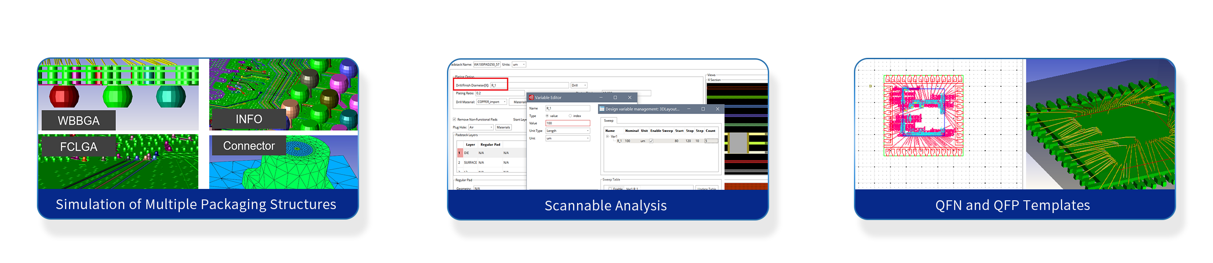Click the Design variable management window icon
Screen dimensions: 1213x263
coord(602,109)
